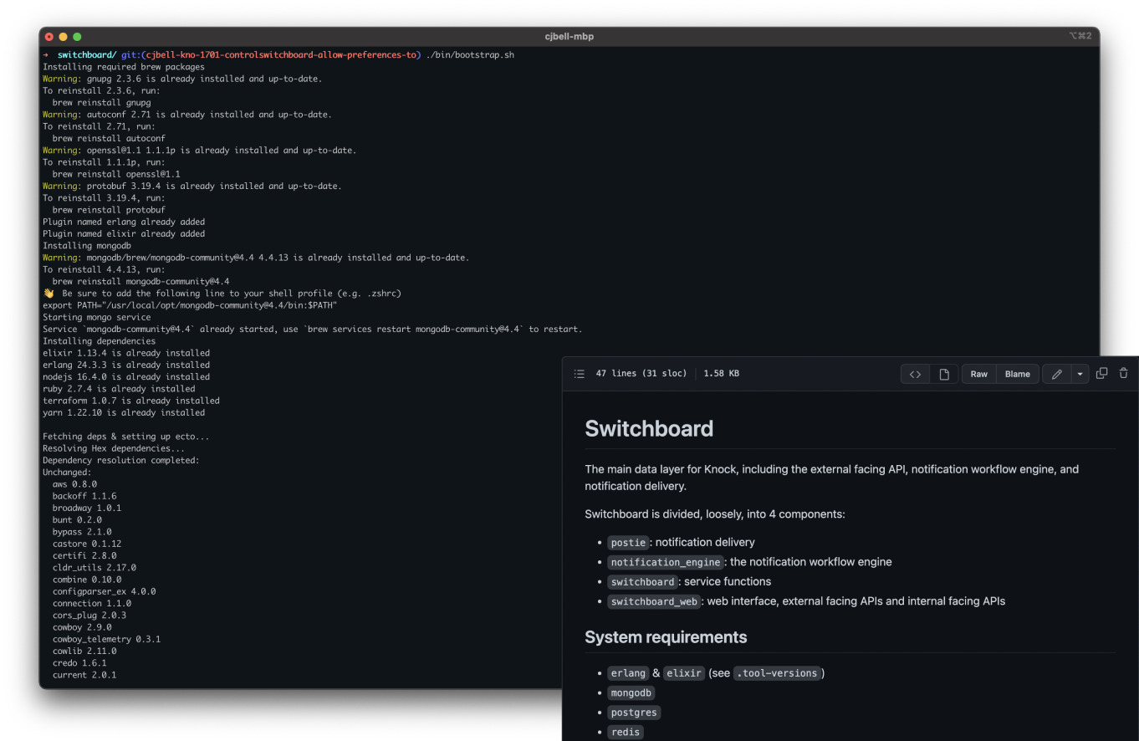Switch to source code view with the <> icon
1139x741 pixels.
(x=915, y=374)
